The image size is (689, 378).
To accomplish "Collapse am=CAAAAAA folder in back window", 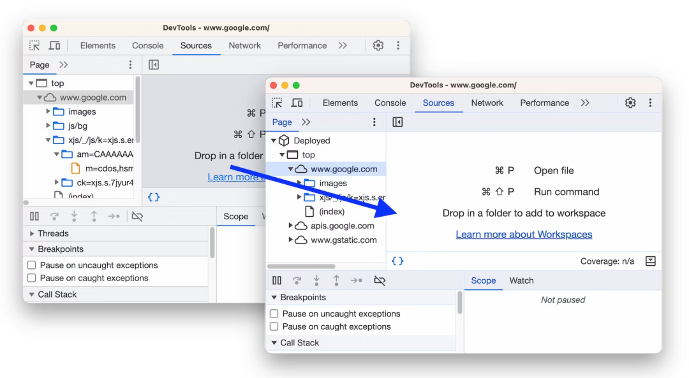I will coord(56,154).
